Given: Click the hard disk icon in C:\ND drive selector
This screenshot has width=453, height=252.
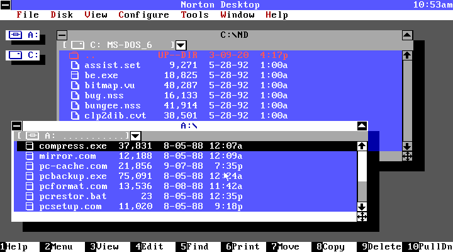Looking at the screenshot, I should (78, 45).
